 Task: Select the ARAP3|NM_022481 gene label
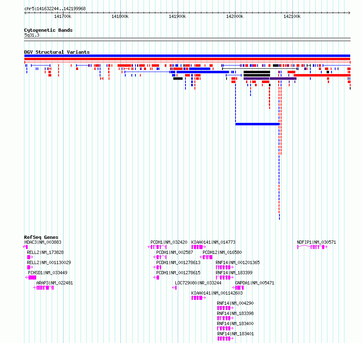click(x=55, y=283)
